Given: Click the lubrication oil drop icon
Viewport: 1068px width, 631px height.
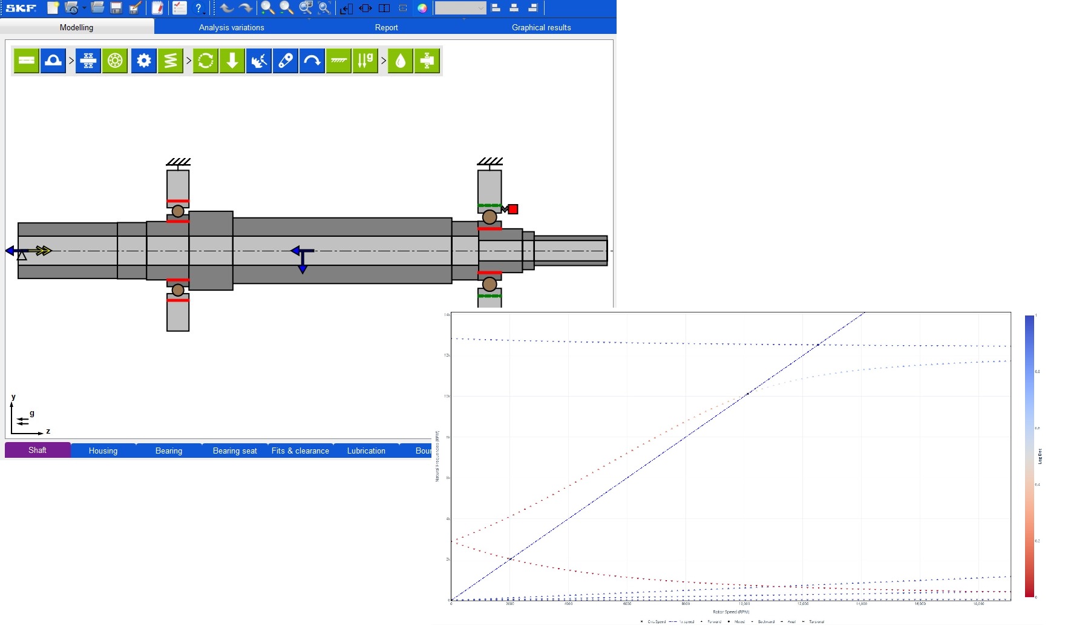Looking at the screenshot, I should click(400, 61).
